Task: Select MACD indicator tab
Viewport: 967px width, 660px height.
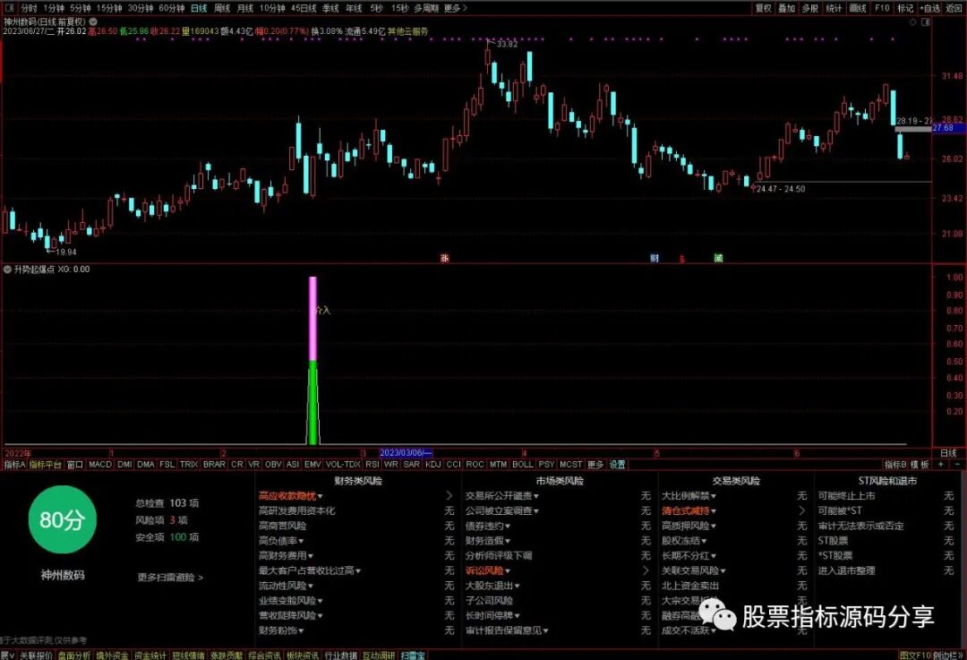Action: pos(100,465)
